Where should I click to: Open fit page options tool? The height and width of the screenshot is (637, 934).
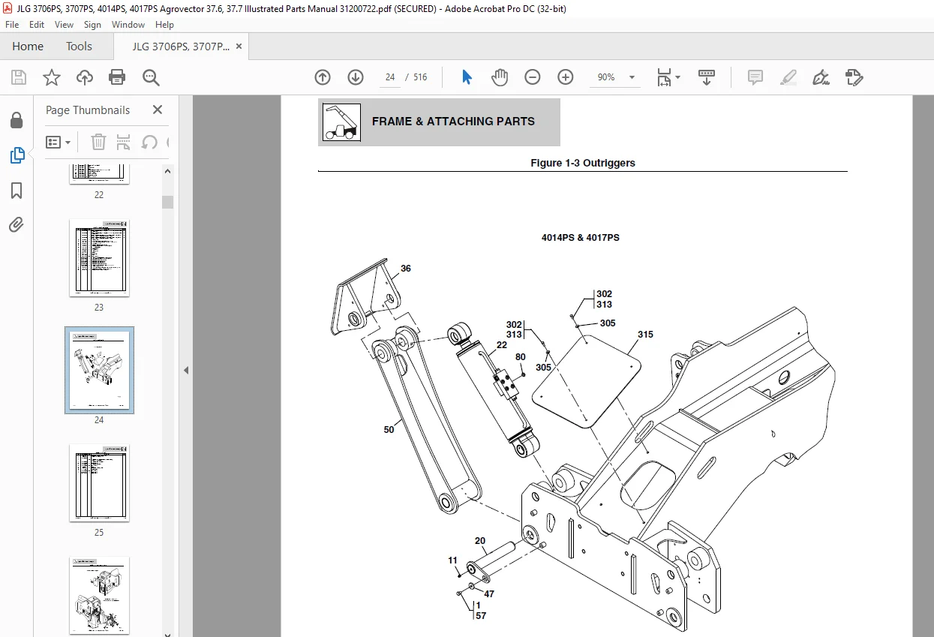[668, 77]
